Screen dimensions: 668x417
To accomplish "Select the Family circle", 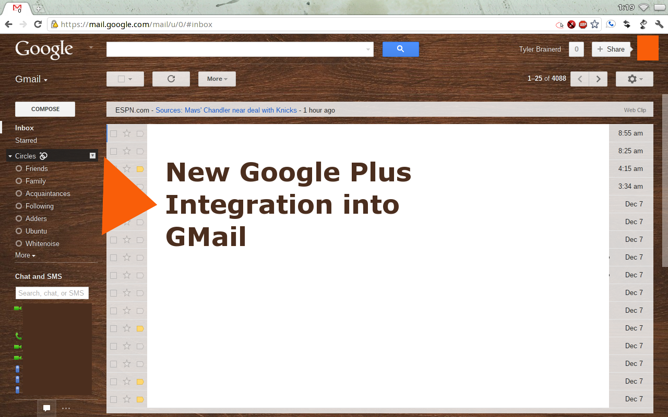I will pos(35,181).
